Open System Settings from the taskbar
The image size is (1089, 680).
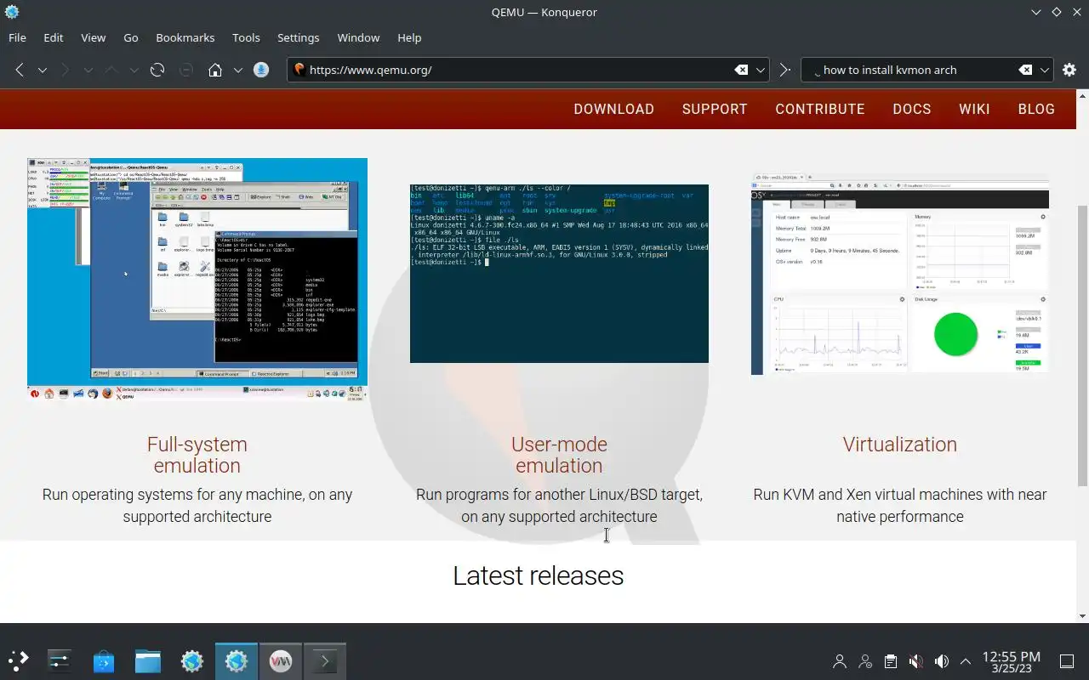point(60,660)
